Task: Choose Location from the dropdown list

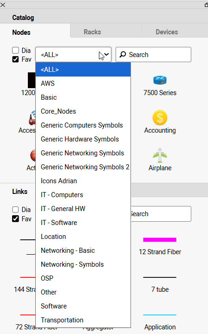Action: (83, 237)
